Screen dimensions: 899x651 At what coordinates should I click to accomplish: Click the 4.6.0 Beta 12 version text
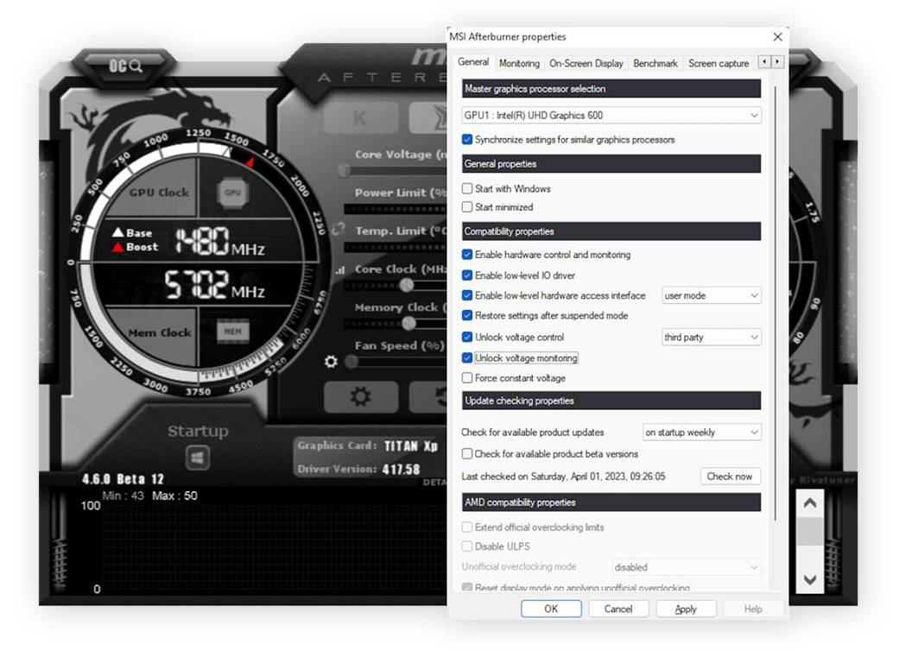click(123, 479)
